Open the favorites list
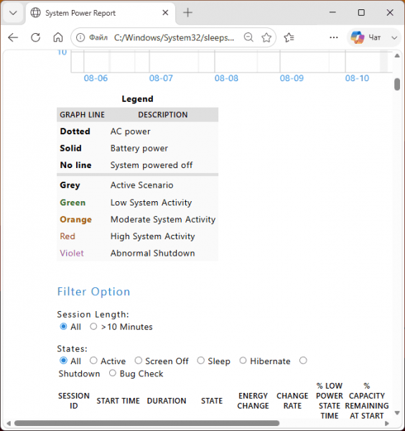405x431 pixels. pyautogui.click(x=289, y=37)
